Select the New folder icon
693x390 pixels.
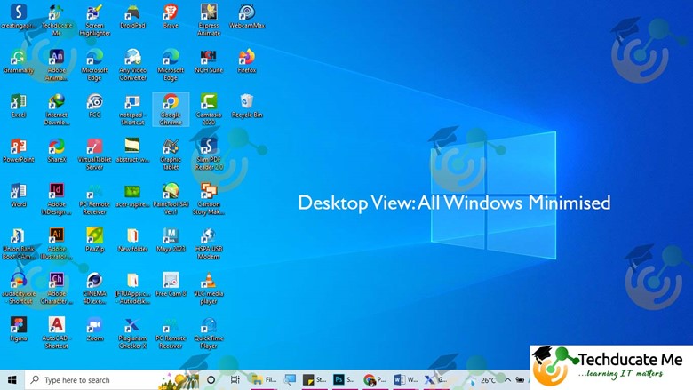(x=132, y=237)
